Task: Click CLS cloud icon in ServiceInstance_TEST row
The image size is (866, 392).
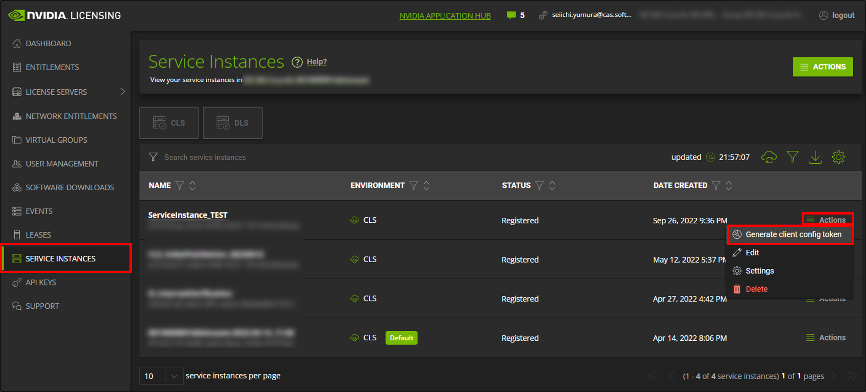Action: [355, 220]
